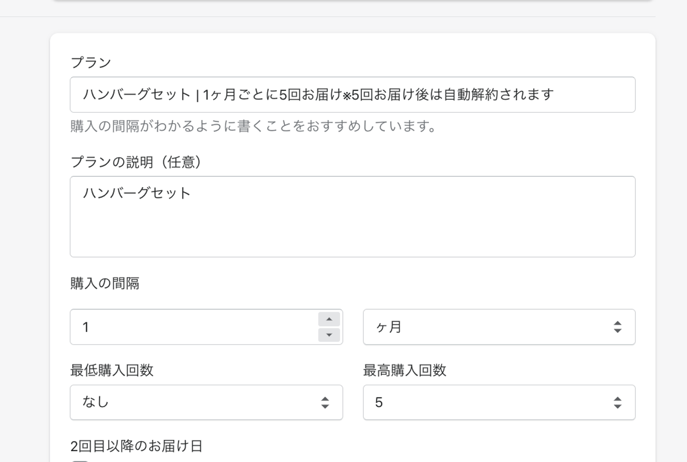Click the arrows icon on the 最高購入回数 selector
The height and width of the screenshot is (462, 687).
tap(617, 403)
